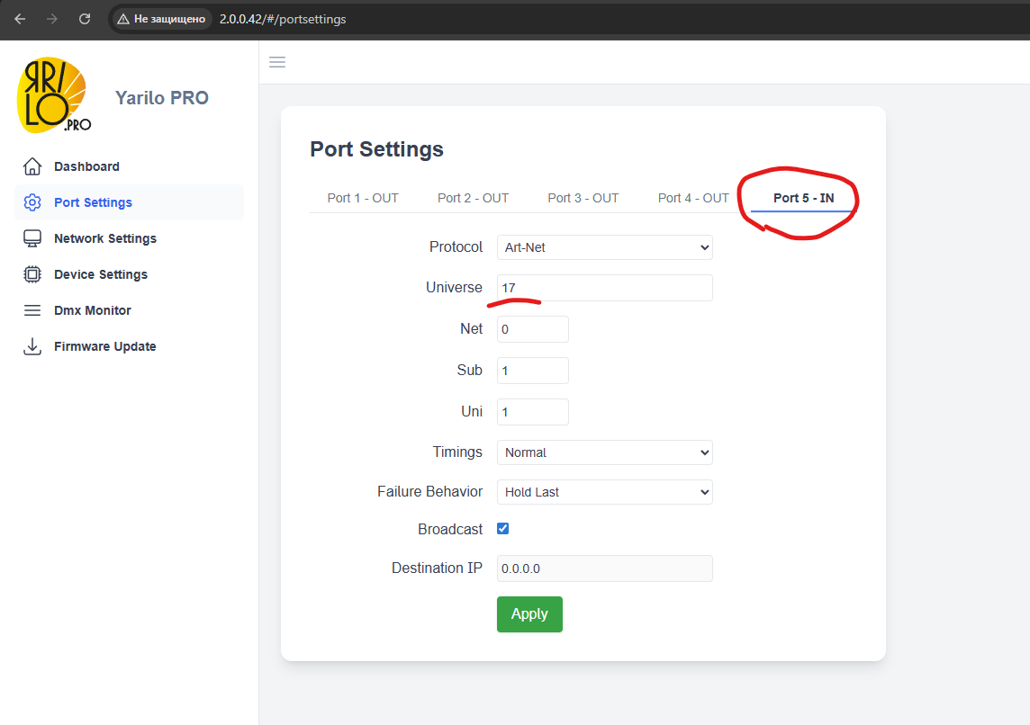Open the Timings dropdown
This screenshot has width=1030, height=725.
pyautogui.click(x=605, y=452)
